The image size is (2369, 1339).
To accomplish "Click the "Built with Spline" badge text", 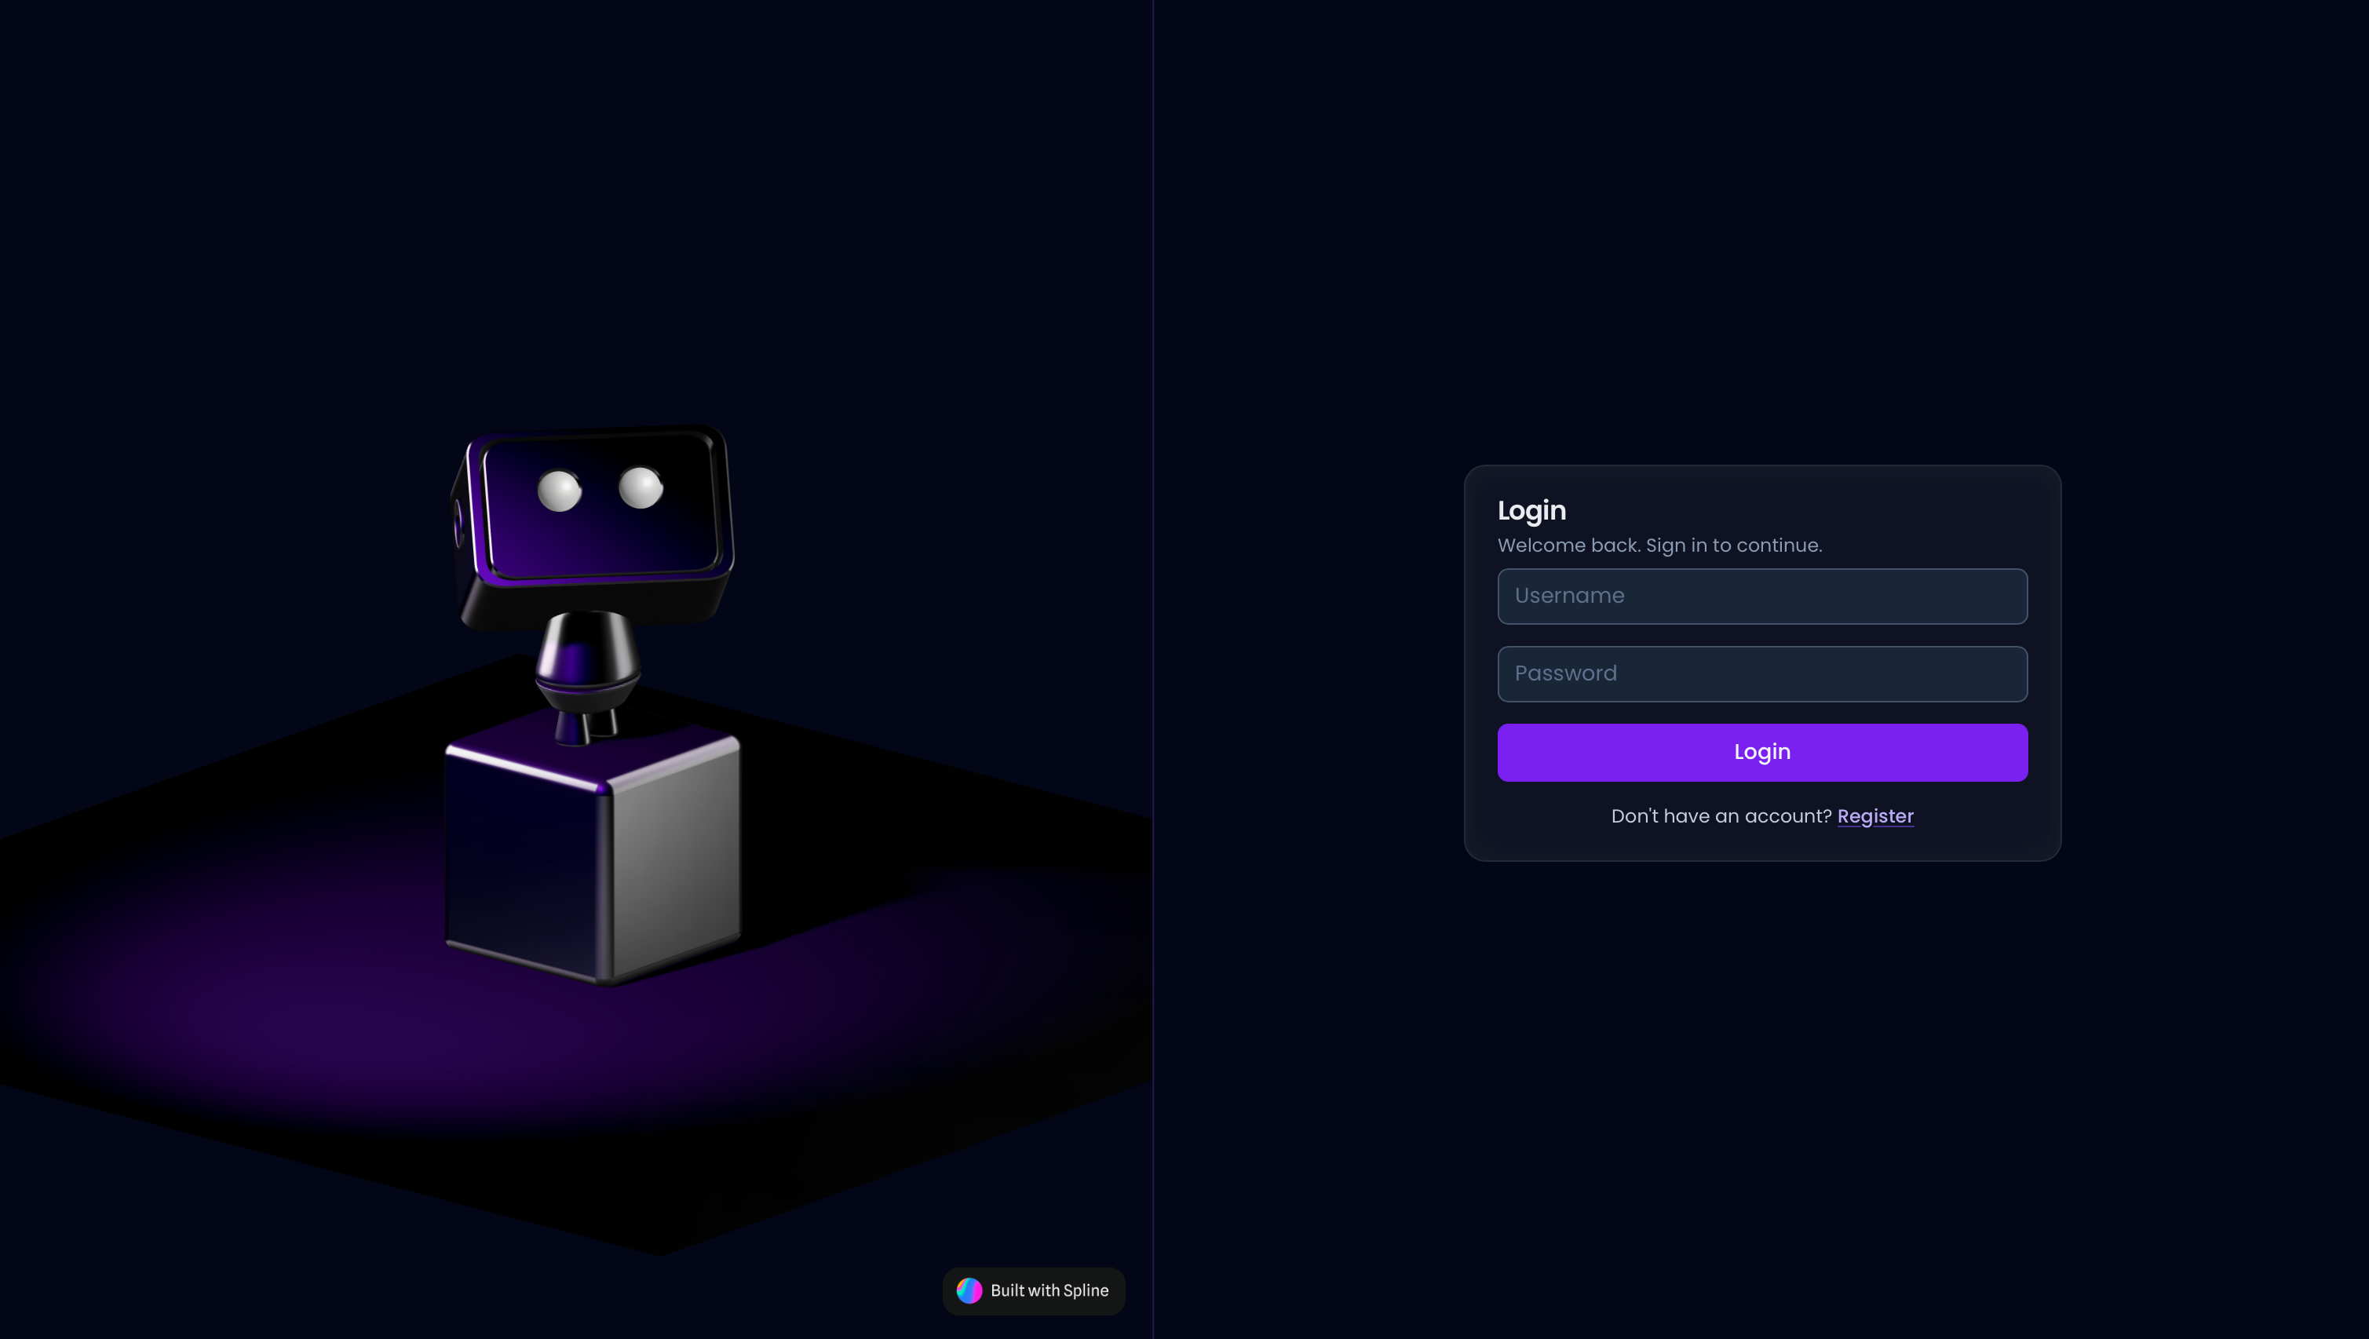I will pos(1049,1290).
